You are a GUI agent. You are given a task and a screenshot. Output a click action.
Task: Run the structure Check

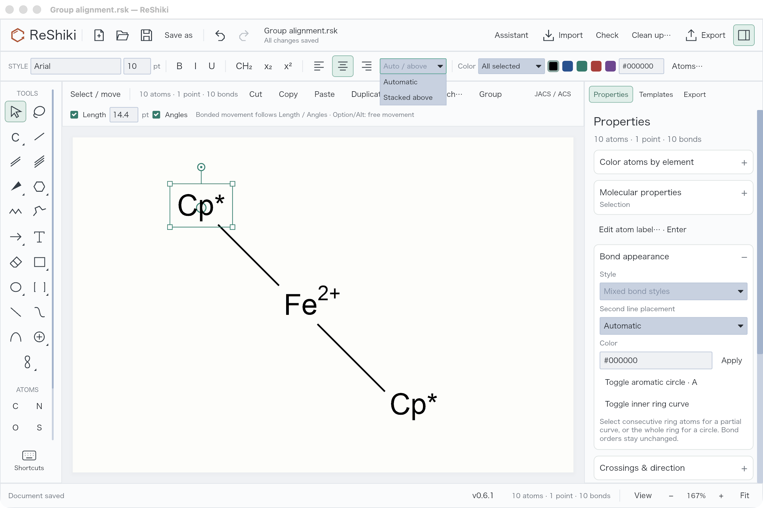[x=607, y=35]
